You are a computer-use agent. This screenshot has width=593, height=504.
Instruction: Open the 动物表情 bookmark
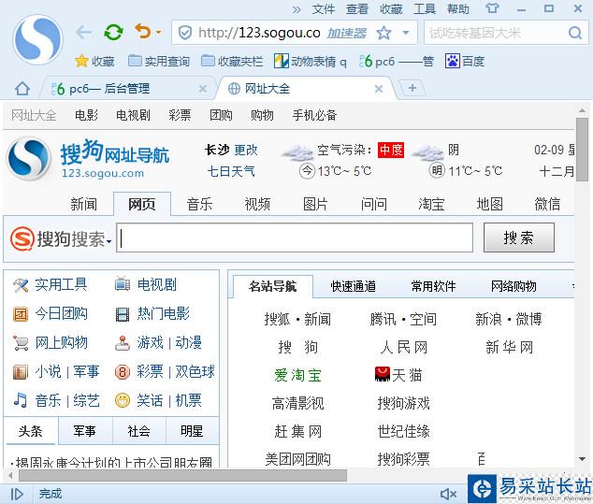point(311,62)
